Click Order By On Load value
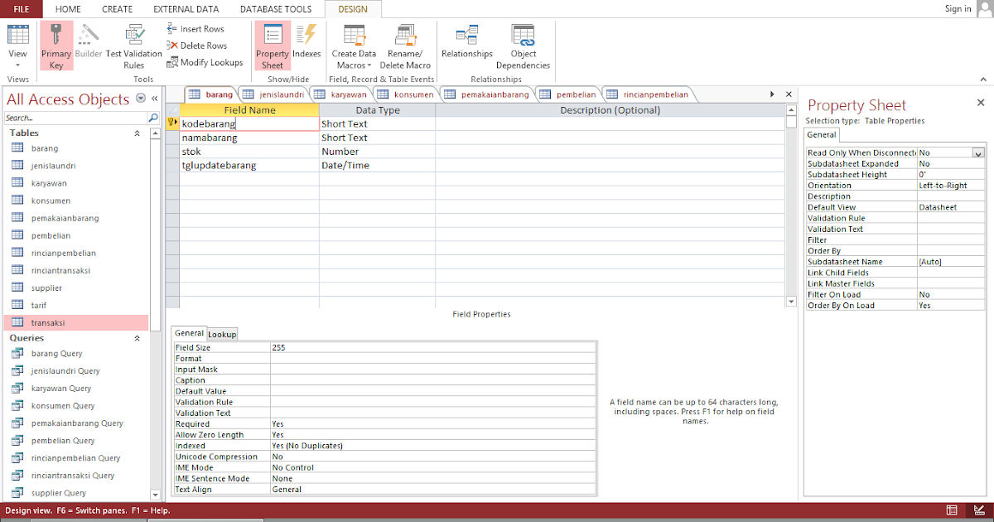Image resolution: width=994 pixels, height=522 pixels. 950,306
